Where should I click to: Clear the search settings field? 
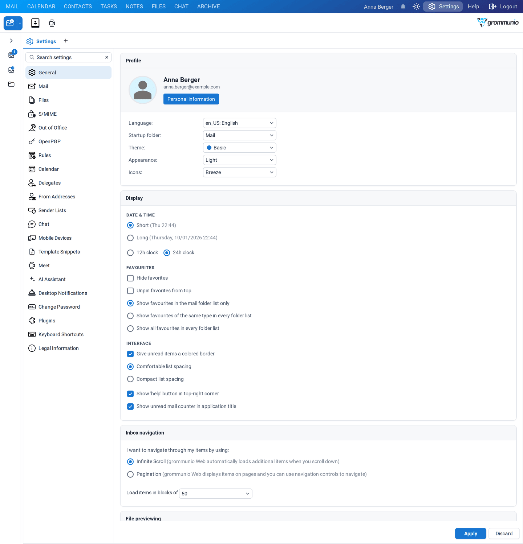pyautogui.click(x=107, y=57)
